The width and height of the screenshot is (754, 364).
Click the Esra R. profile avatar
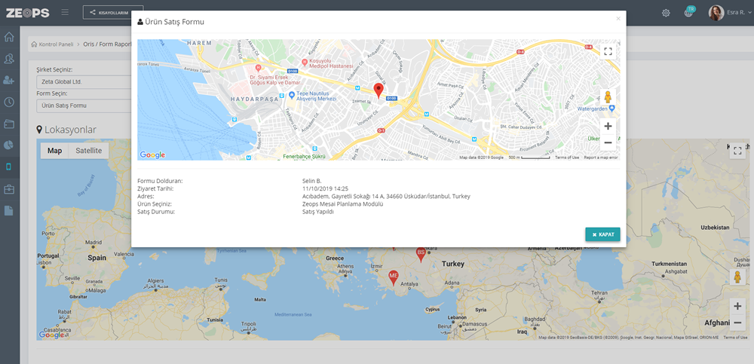point(716,13)
